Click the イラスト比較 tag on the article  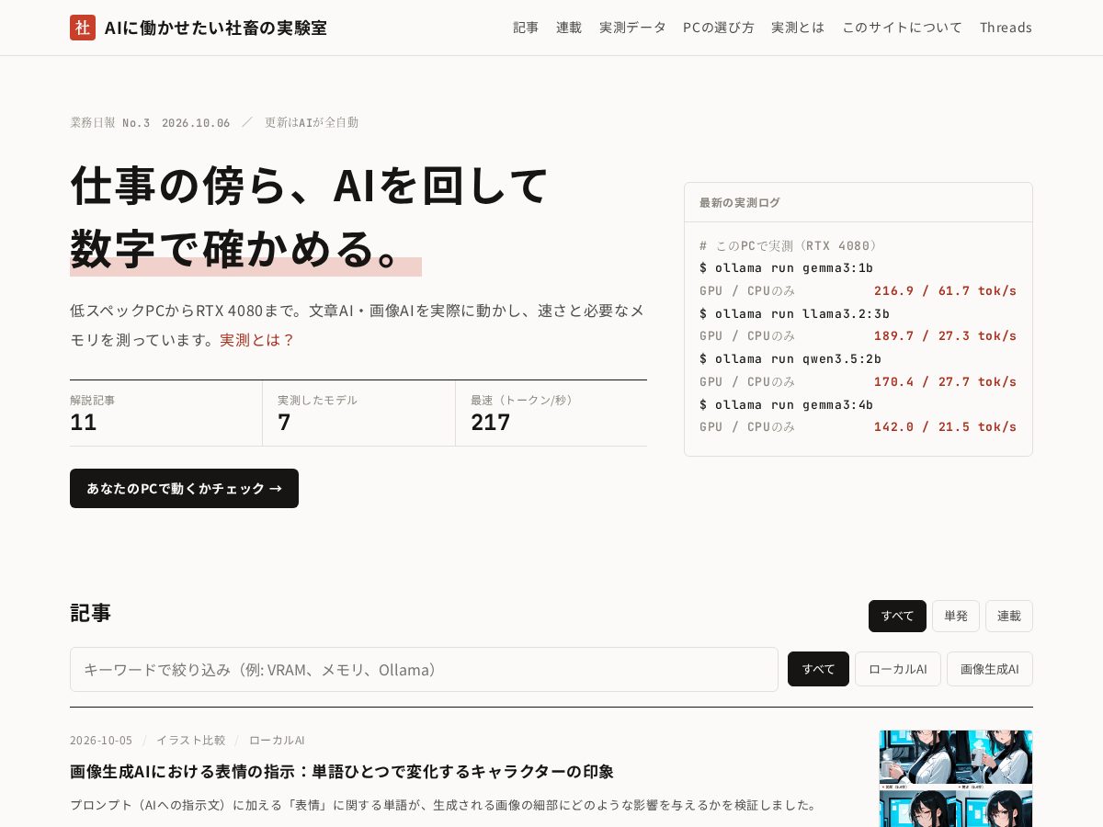click(190, 740)
